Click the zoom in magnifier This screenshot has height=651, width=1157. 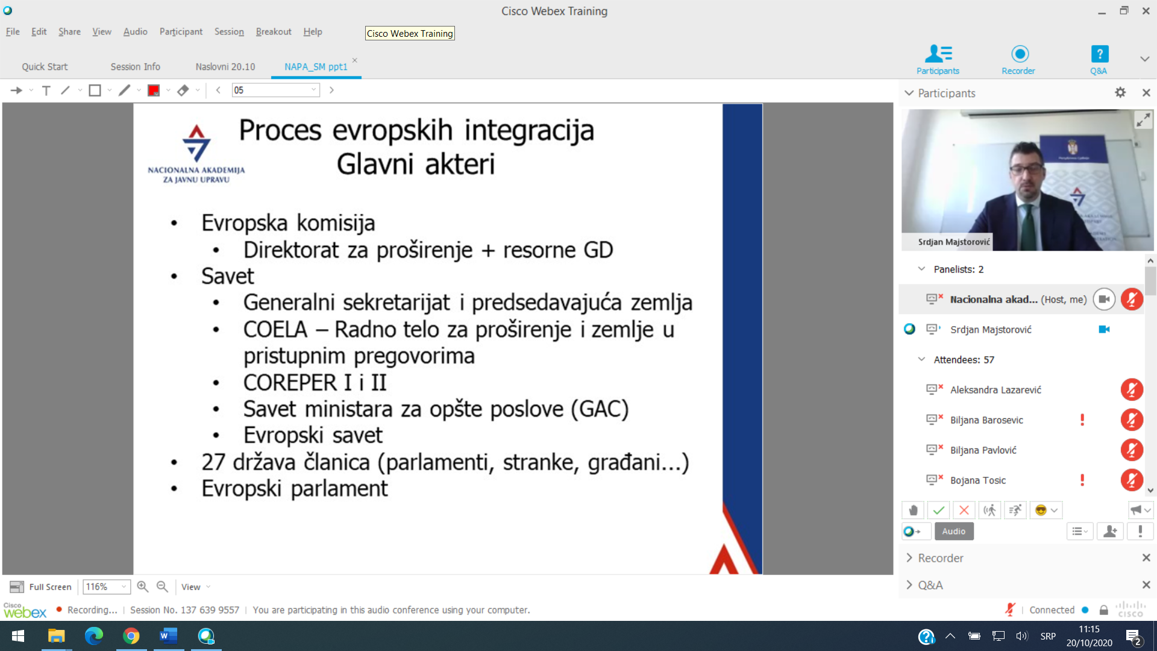(143, 587)
